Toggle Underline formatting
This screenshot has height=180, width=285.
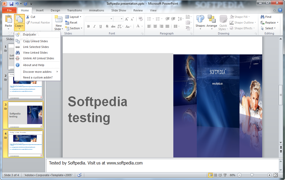(x=101, y=26)
